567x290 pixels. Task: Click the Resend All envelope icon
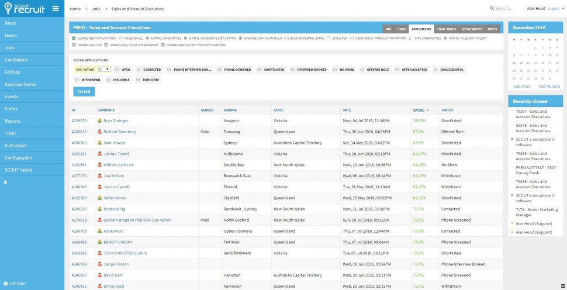coord(121,38)
